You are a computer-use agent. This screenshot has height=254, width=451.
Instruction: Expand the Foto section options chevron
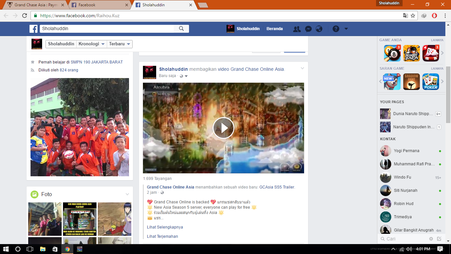coord(127,194)
